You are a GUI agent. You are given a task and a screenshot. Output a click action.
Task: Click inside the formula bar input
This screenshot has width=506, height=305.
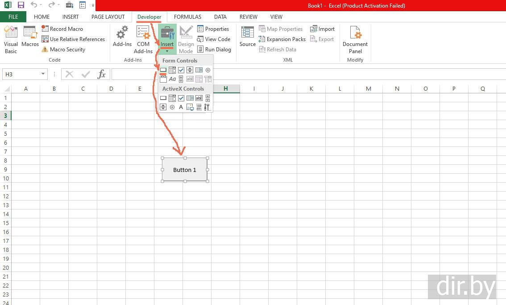point(303,74)
